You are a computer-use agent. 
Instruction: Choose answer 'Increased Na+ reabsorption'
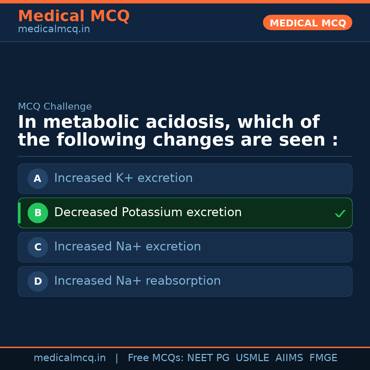[137, 281]
